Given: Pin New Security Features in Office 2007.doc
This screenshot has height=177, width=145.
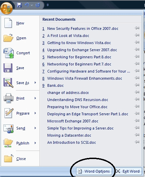Looking at the screenshot, I should (137, 28).
